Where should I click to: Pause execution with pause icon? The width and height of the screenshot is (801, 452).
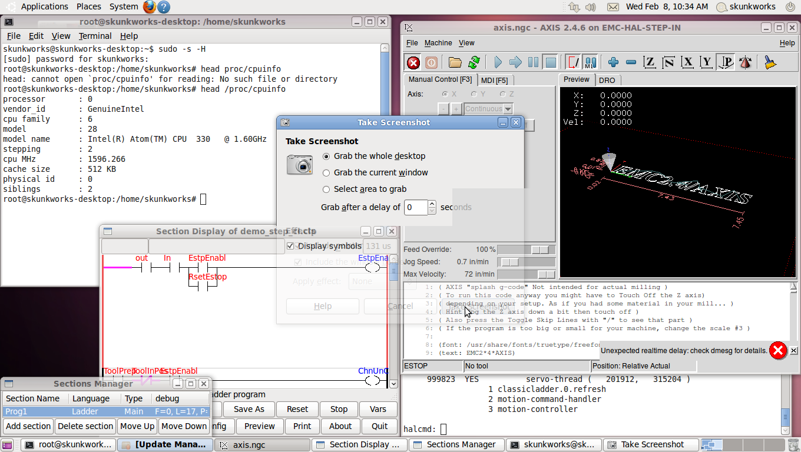click(533, 62)
